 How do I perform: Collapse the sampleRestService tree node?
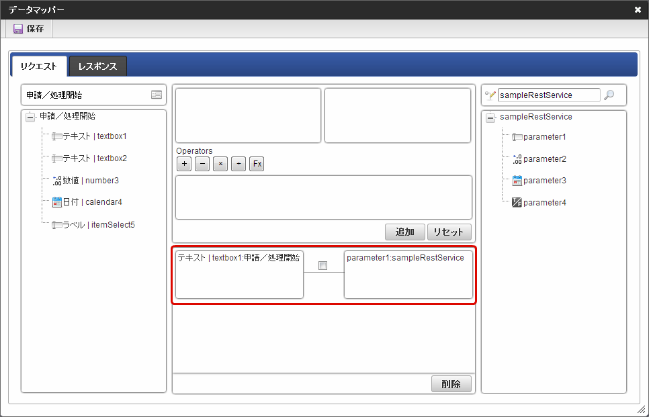490,118
